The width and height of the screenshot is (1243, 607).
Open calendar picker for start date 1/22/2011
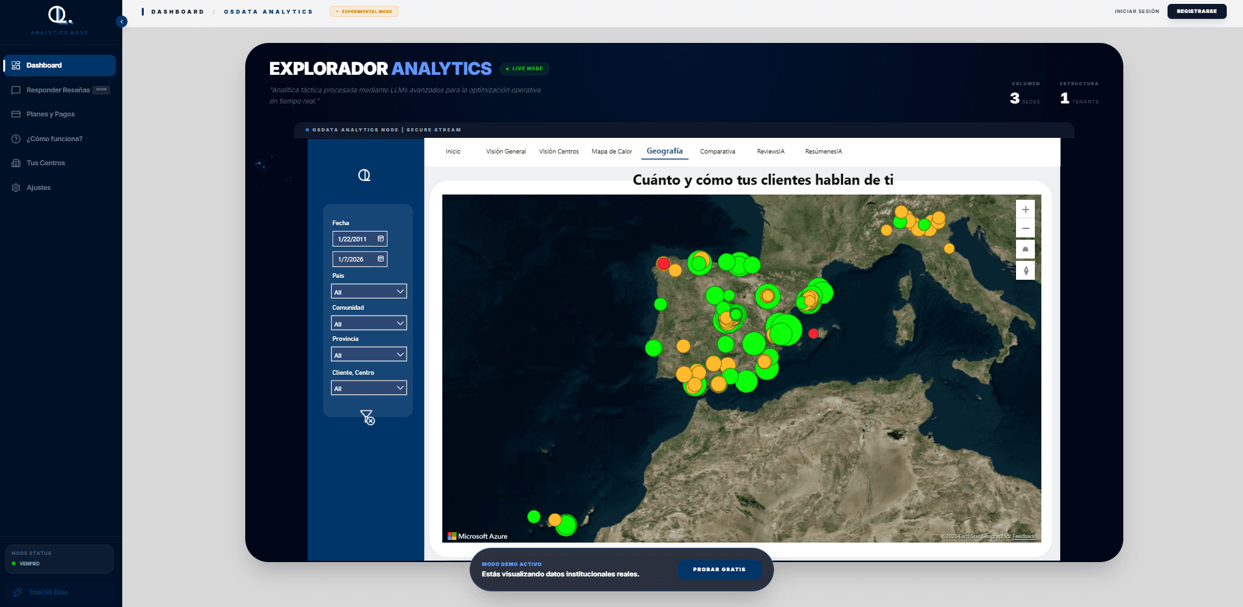pos(381,239)
